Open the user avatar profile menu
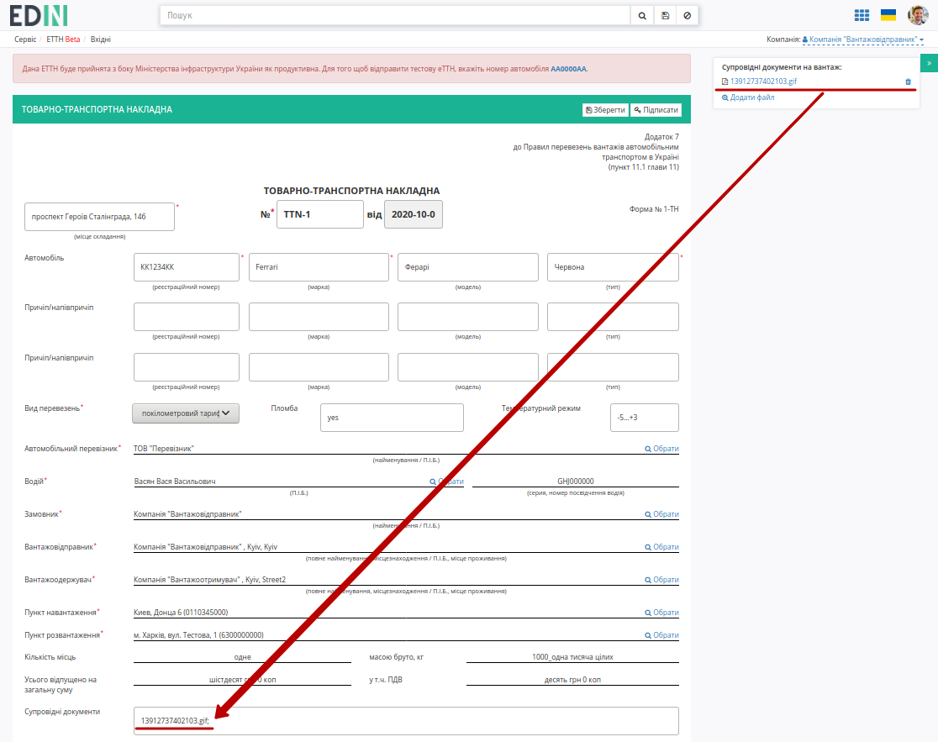The height and width of the screenshot is (742, 938). [x=918, y=15]
